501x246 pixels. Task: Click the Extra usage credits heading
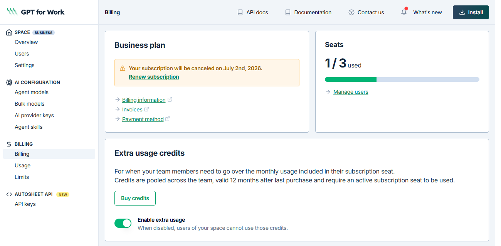pos(150,153)
